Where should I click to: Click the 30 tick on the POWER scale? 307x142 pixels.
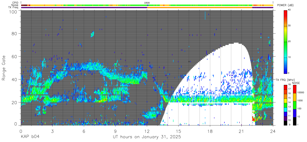(x=289, y=26)
